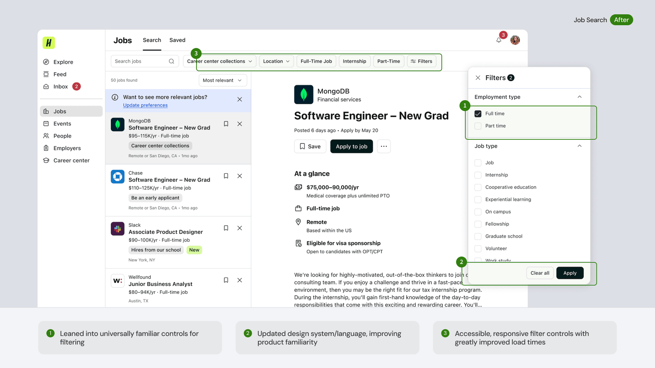Open the Employers section
Image resolution: width=655 pixels, height=368 pixels.
click(x=62, y=148)
